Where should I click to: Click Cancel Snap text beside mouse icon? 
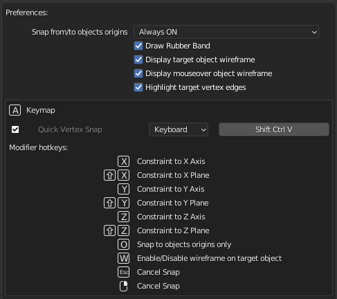pos(158,286)
